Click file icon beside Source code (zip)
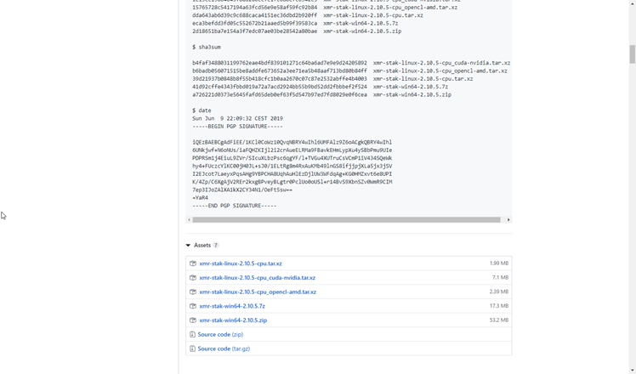This screenshot has height=374, width=636. [193, 335]
